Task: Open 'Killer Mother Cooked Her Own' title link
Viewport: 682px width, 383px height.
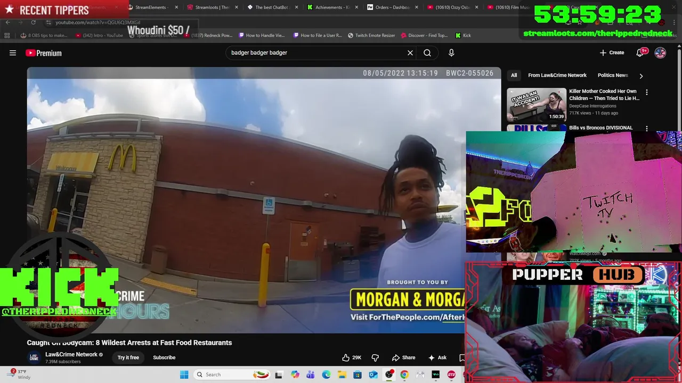Action: click(604, 95)
